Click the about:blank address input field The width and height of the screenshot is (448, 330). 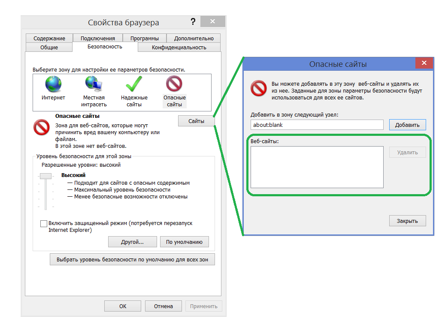(x=317, y=125)
